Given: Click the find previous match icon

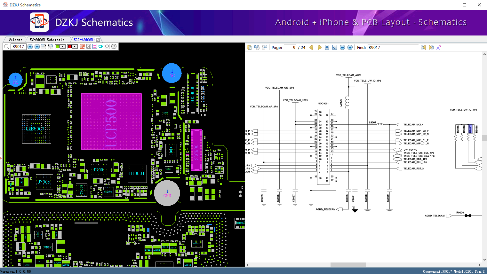Looking at the screenshot, I should point(423,47).
